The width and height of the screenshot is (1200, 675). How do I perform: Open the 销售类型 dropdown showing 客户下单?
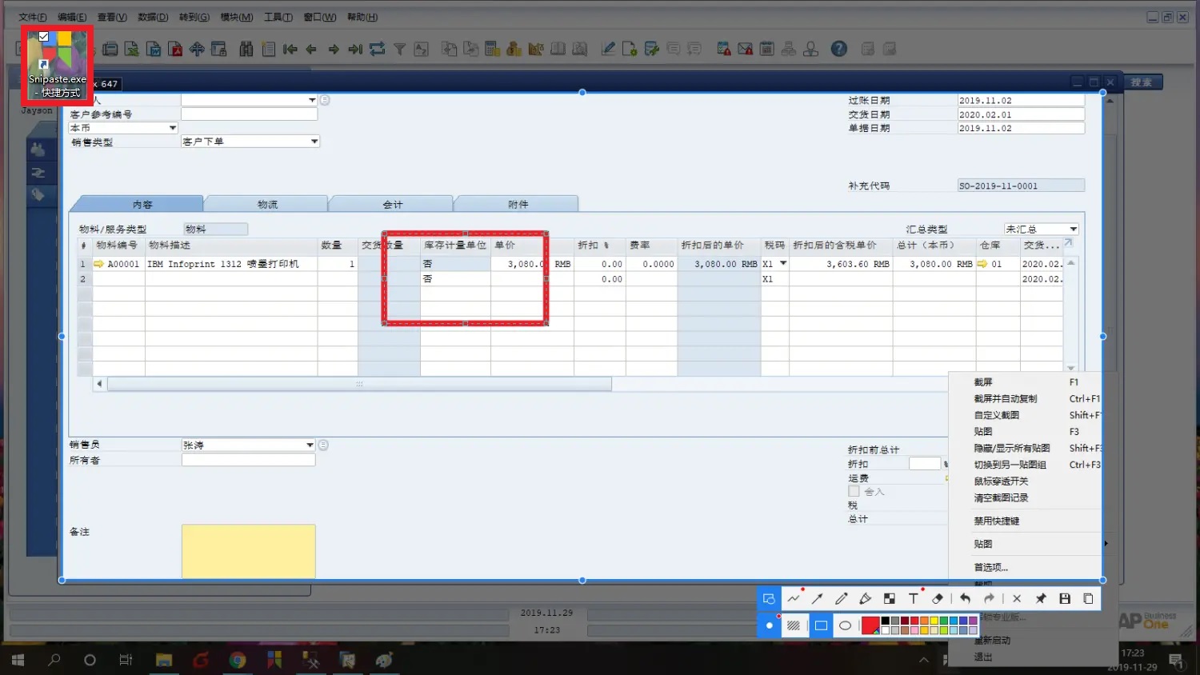[314, 142]
